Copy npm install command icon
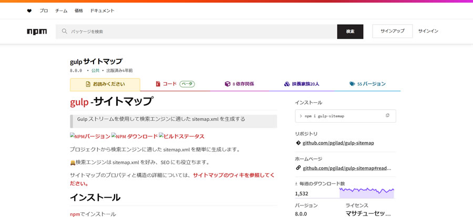This screenshot has width=473, height=217. [x=387, y=115]
